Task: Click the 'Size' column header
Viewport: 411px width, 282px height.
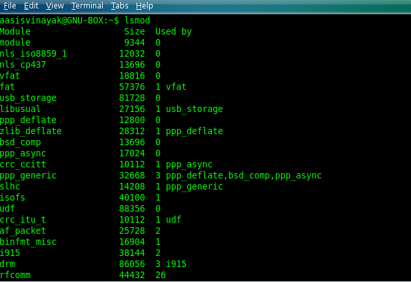Action: point(135,31)
